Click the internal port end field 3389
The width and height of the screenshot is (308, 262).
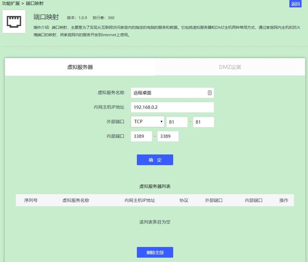click(x=168, y=136)
